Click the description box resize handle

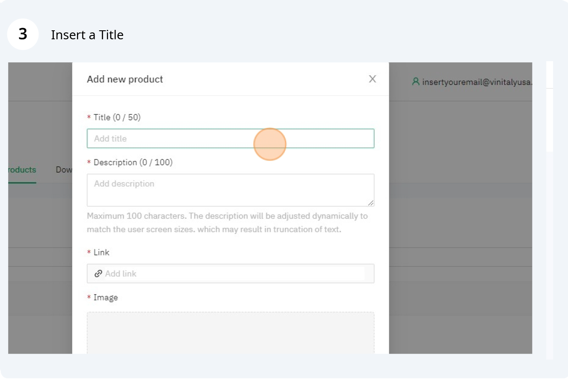(370, 203)
